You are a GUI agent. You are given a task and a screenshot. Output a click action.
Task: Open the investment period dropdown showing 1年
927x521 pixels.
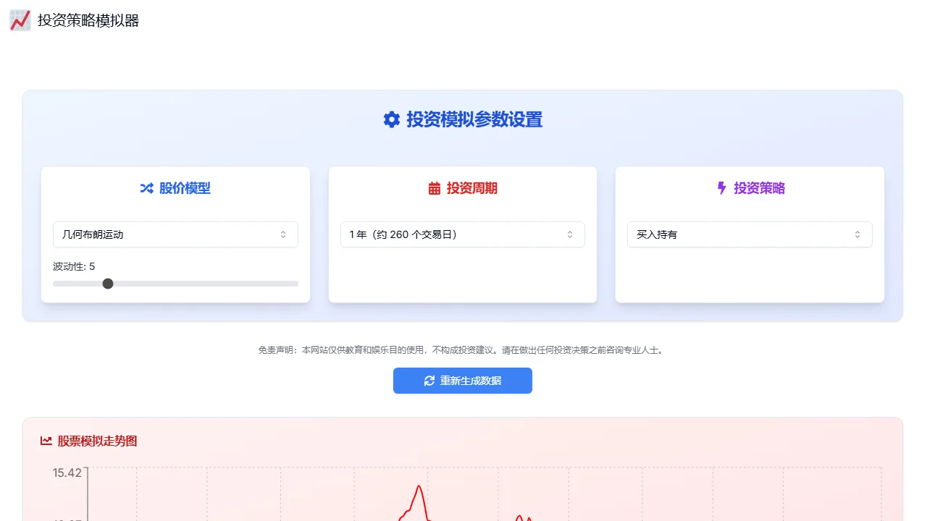(x=462, y=234)
